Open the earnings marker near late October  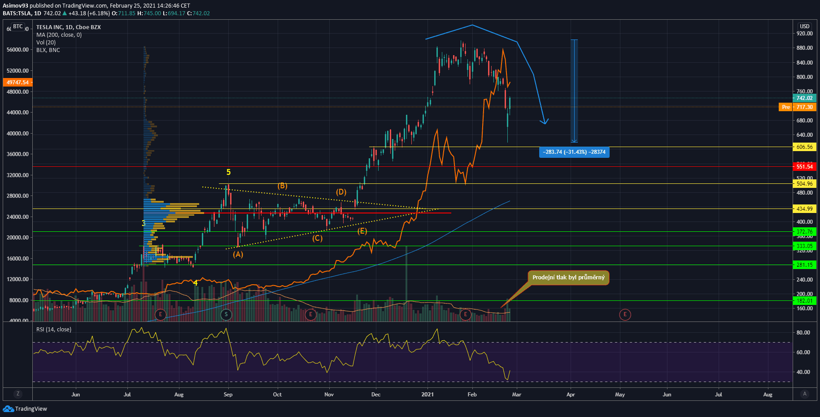(310, 314)
